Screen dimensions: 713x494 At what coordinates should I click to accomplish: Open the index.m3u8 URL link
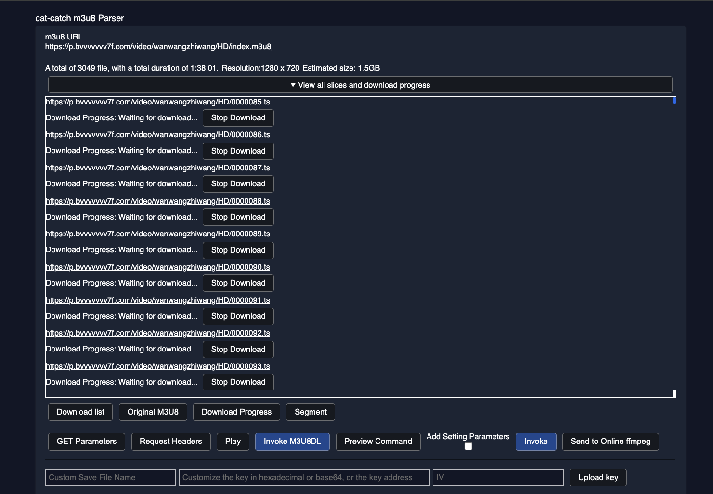(158, 47)
